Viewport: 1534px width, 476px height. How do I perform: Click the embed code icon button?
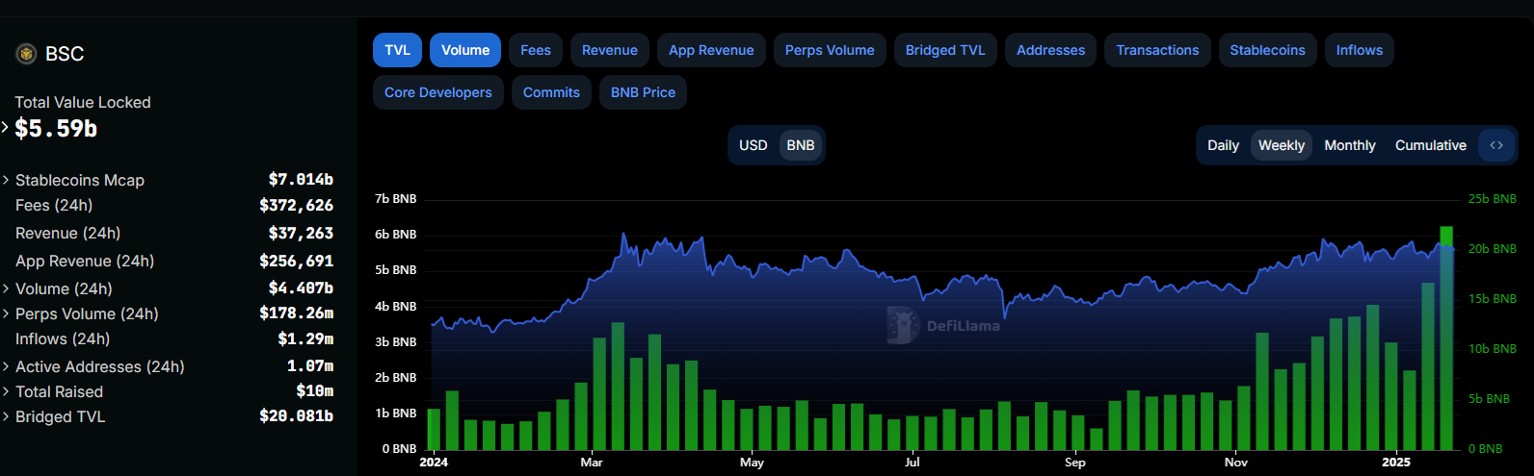click(1496, 145)
